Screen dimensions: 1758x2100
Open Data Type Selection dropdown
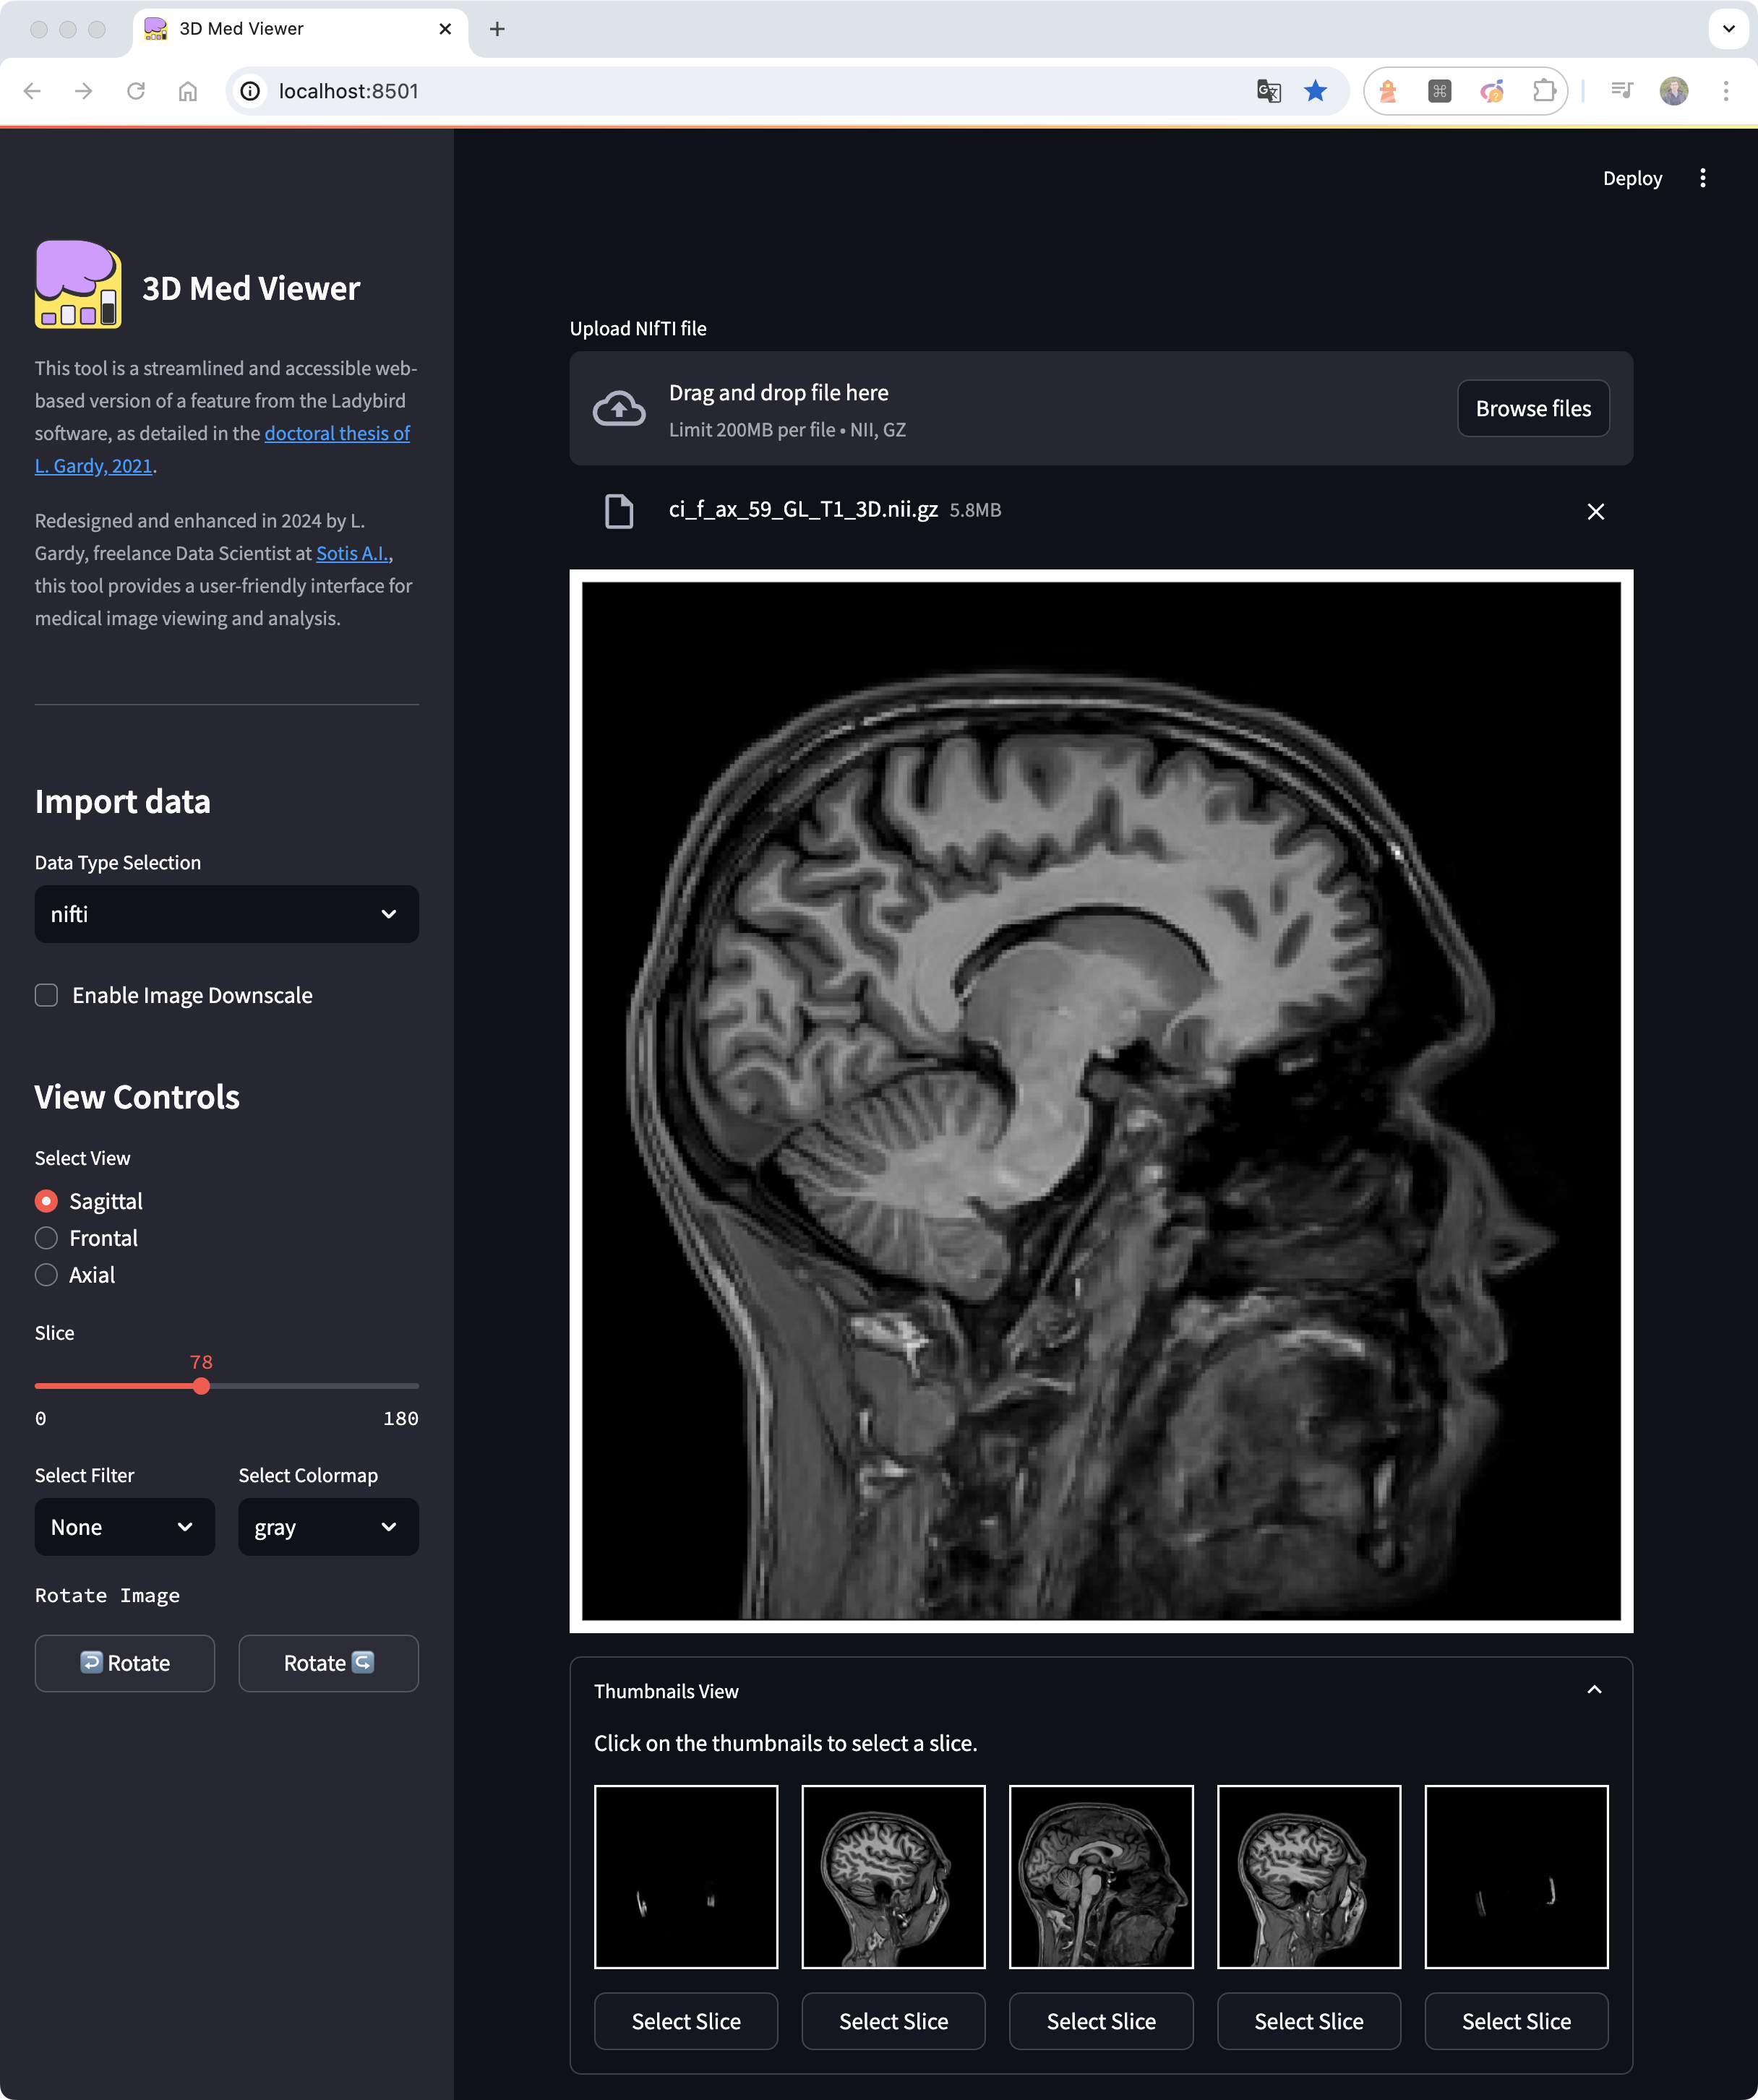point(226,914)
